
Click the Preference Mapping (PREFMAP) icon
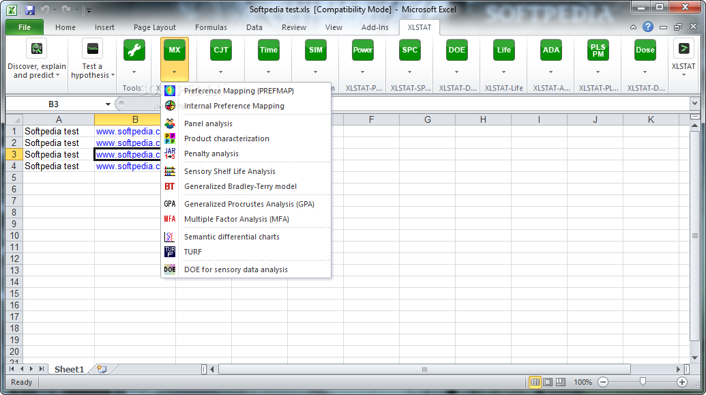point(170,91)
